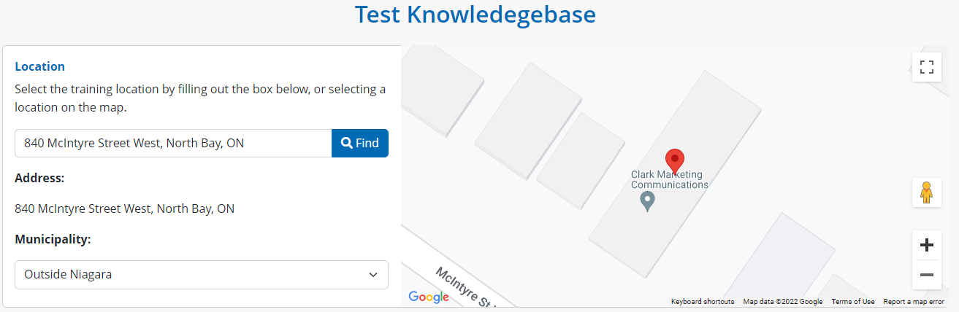Viewport: 959px width, 312px height.
Task: Click the address text below the Address label
Action: (x=125, y=208)
